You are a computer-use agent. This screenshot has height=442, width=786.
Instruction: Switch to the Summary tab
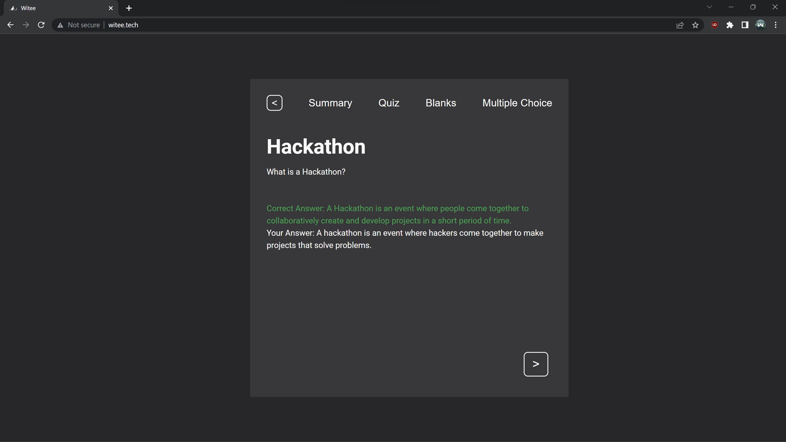coord(330,103)
